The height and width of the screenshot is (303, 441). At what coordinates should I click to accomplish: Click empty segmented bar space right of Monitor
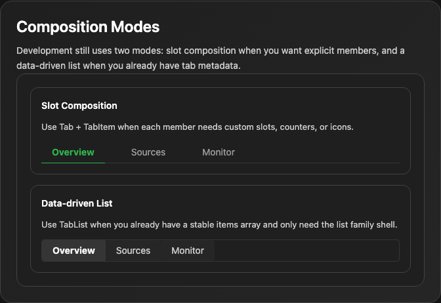(306, 251)
